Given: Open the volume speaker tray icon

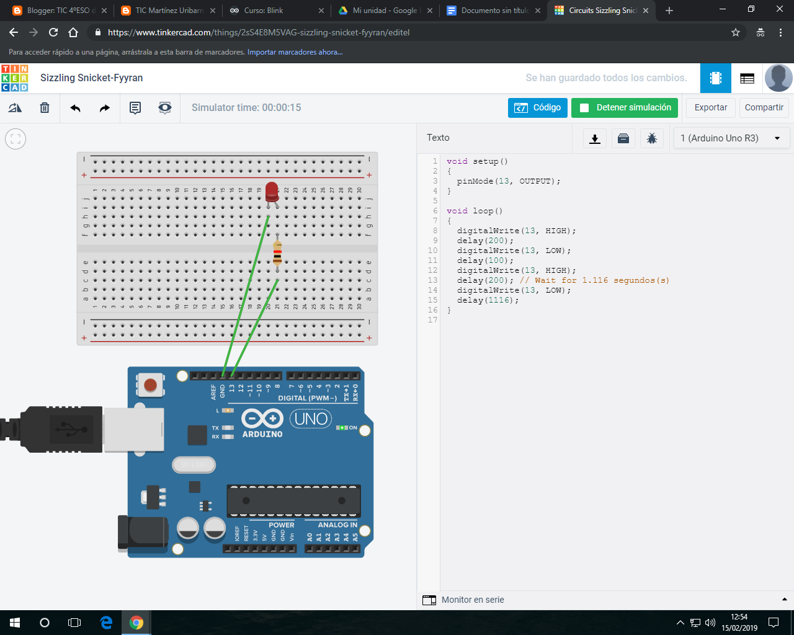Looking at the screenshot, I should click(x=710, y=623).
